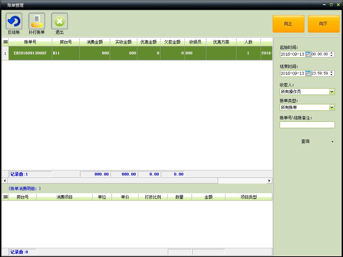Click the 结束时间 date field 2016-09-13
343x257 pixels.
[292, 73]
